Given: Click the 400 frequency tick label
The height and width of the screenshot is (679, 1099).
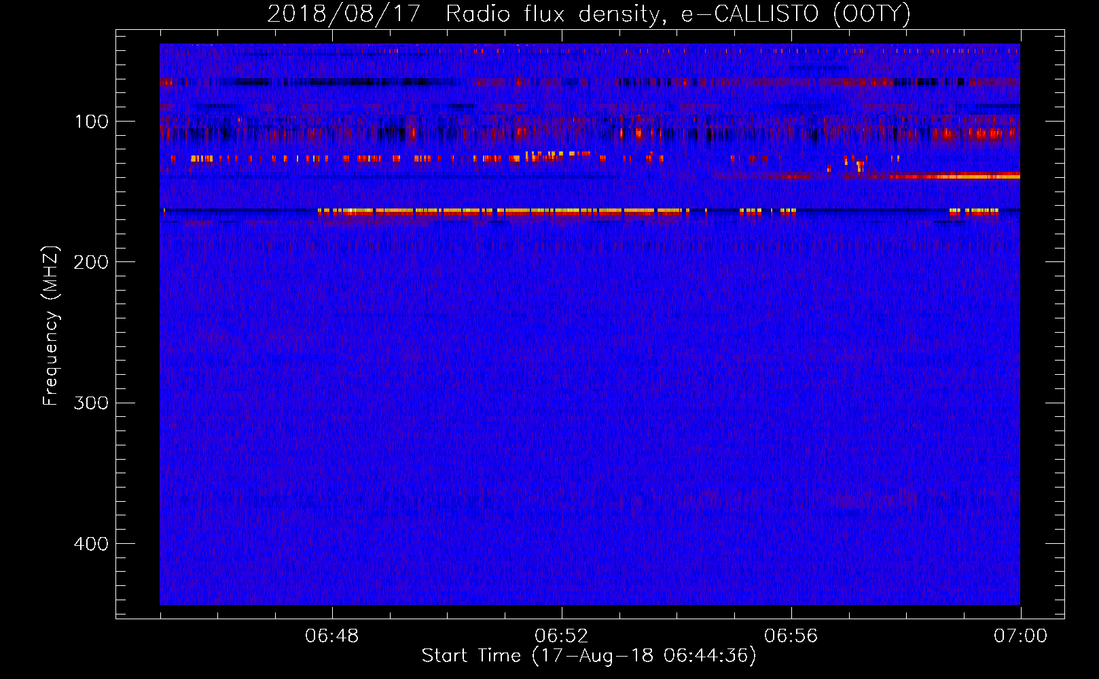Looking at the screenshot, I should (x=92, y=544).
